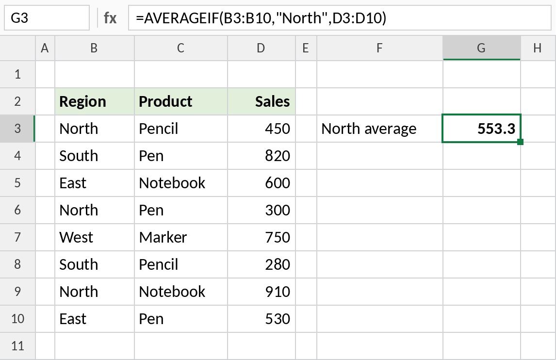Select South in row 4
This screenshot has width=556, height=360.
95,156
